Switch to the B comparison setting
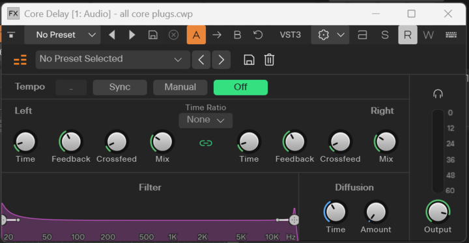 click(x=237, y=35)
